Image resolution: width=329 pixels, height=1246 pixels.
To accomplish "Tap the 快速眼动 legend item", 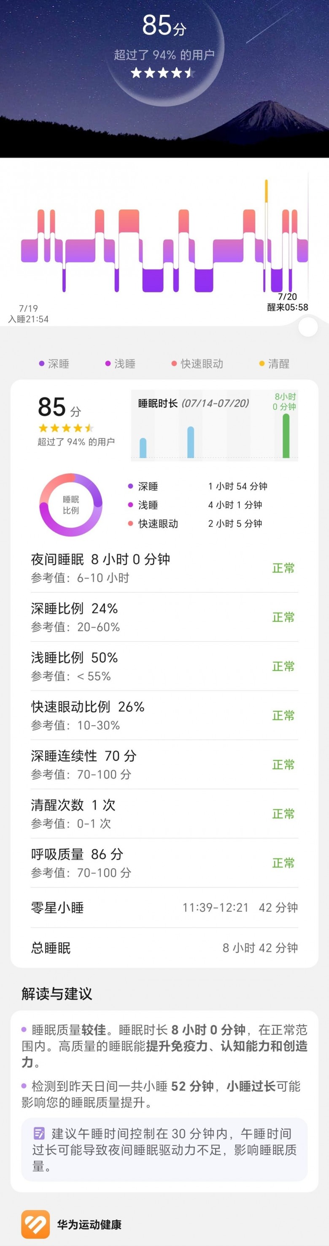I will point(197,364).
